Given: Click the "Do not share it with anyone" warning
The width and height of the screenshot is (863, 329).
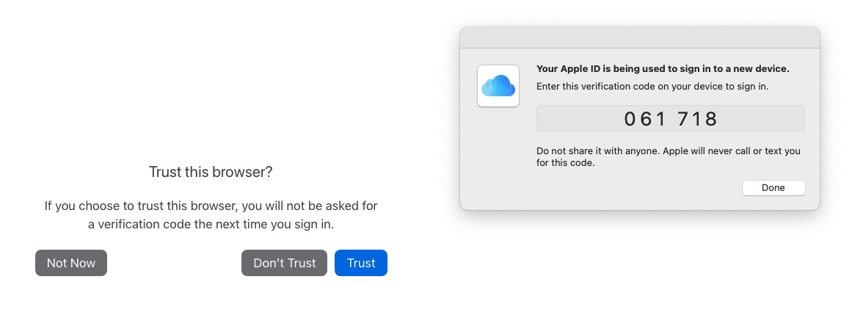Looking at the screenshot, I should click(x=668, y=151).
